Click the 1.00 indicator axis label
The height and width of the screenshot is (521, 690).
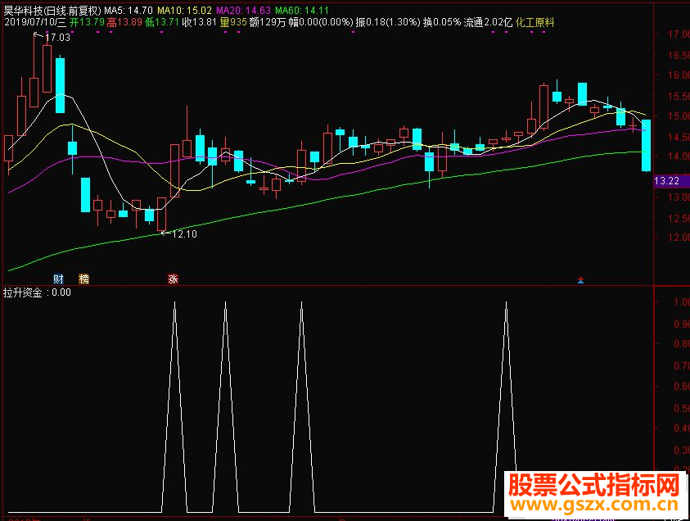(681, 302)
